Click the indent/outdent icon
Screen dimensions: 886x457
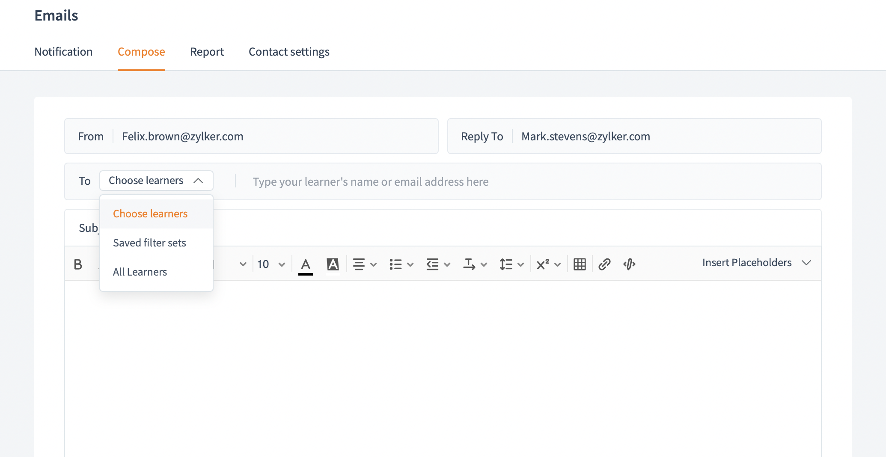click(432, 264)
